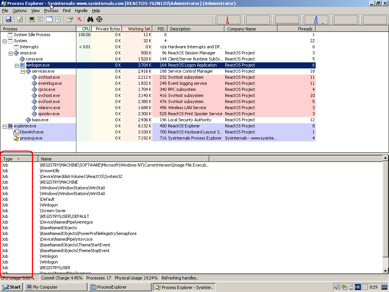Toggle the lower pane with the window toolbar icon
This screenshot has width=389, height=292.
(x=49, y=19)
